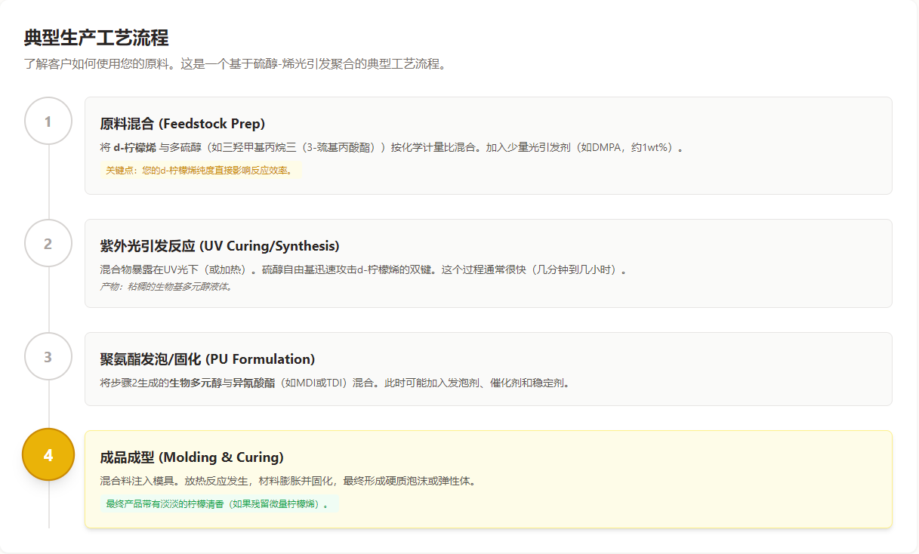Select the 聚氨酯发泡/固化 (PU Formulation) title
Screen dimensions: 919x554
point(207,359)
